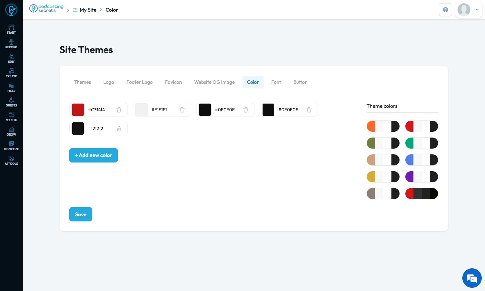Open the CREATE section in sidebar
This screenshot has height=291, width=485.
pos(11,73)
